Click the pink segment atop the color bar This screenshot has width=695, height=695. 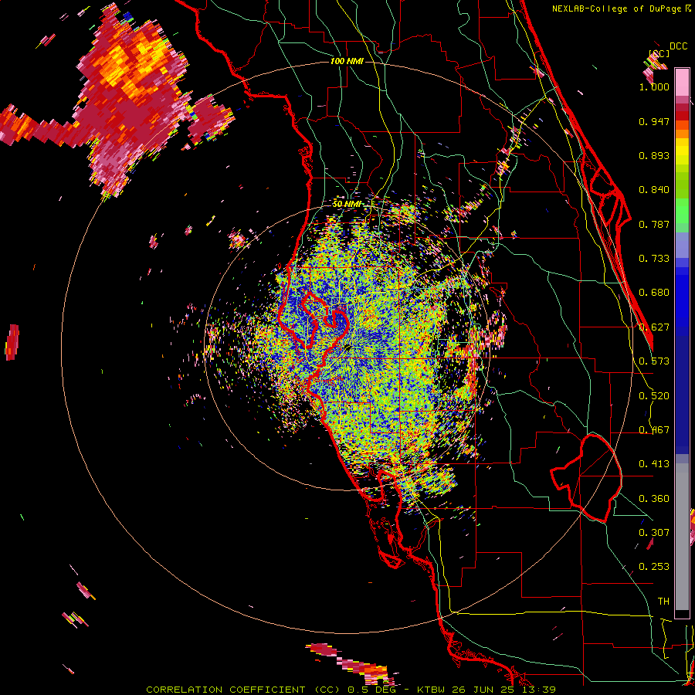(682, 83)
